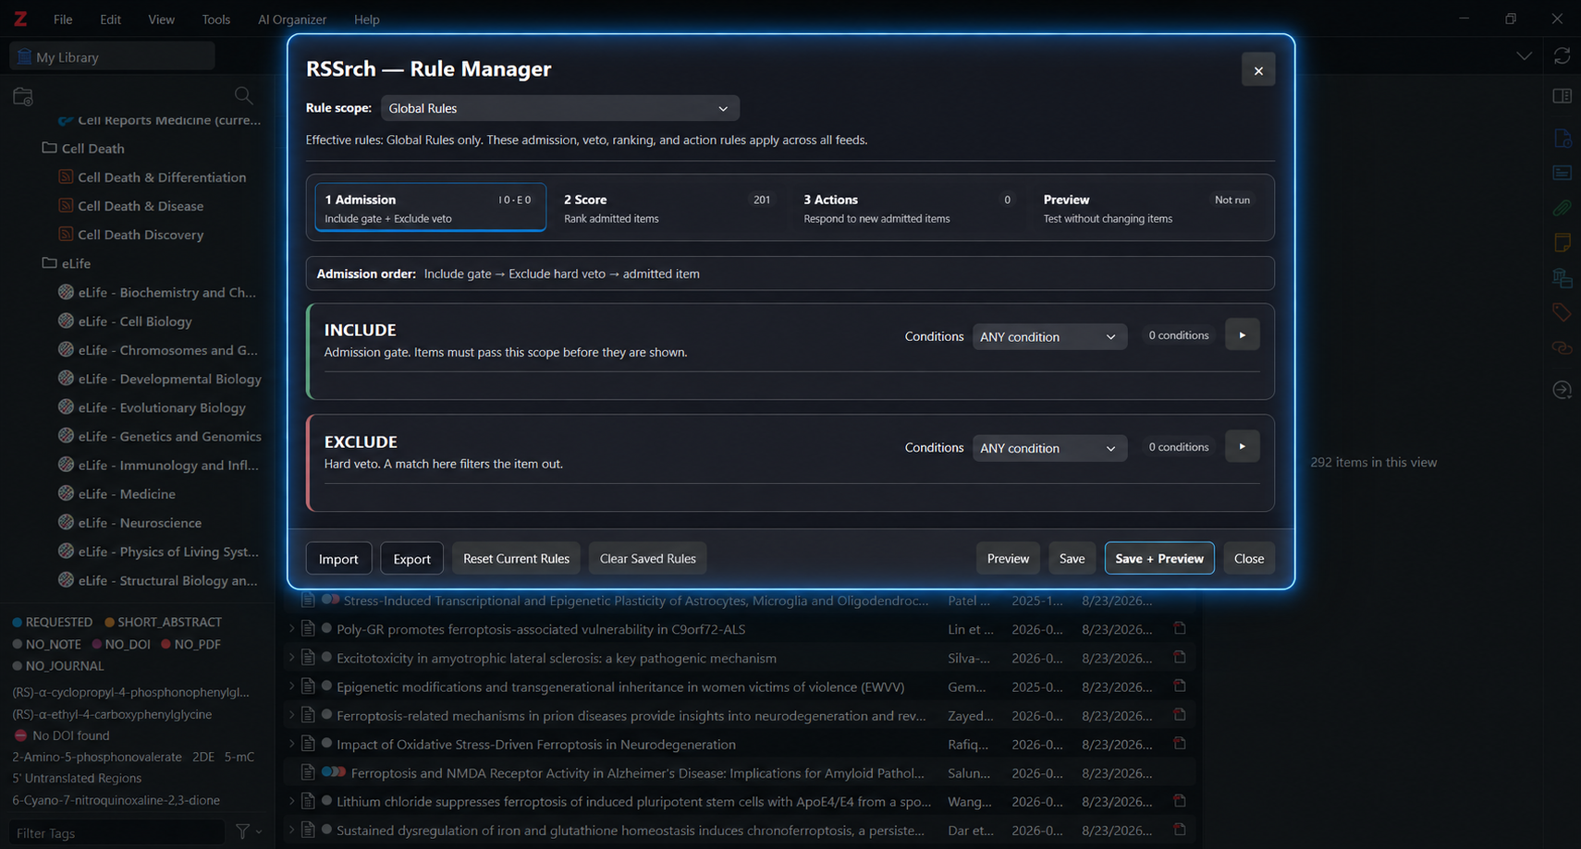Open the tab list chevron beside sync icon
The width and height of the screenshot is (1581, 849).
coord(1524,56)
